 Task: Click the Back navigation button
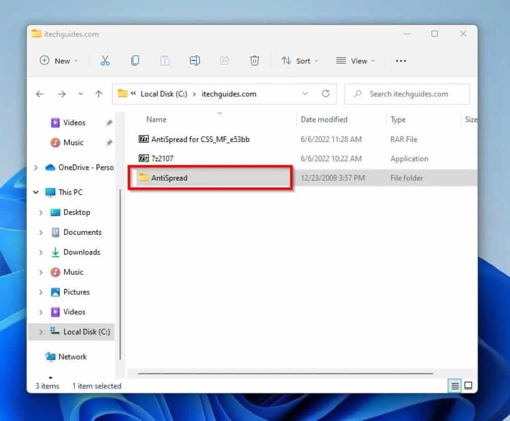click(40, 94)
